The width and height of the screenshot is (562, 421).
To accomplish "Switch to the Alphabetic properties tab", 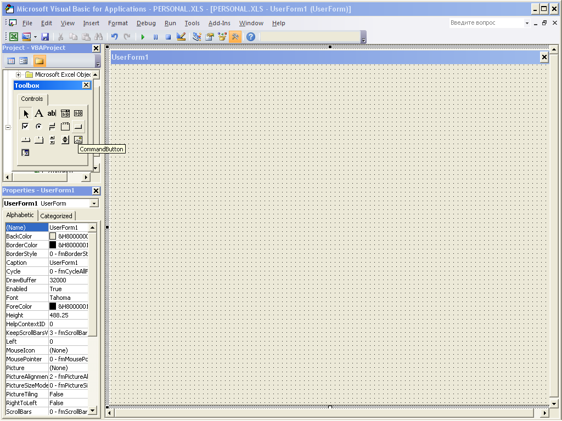I will [x=20, y=215].
